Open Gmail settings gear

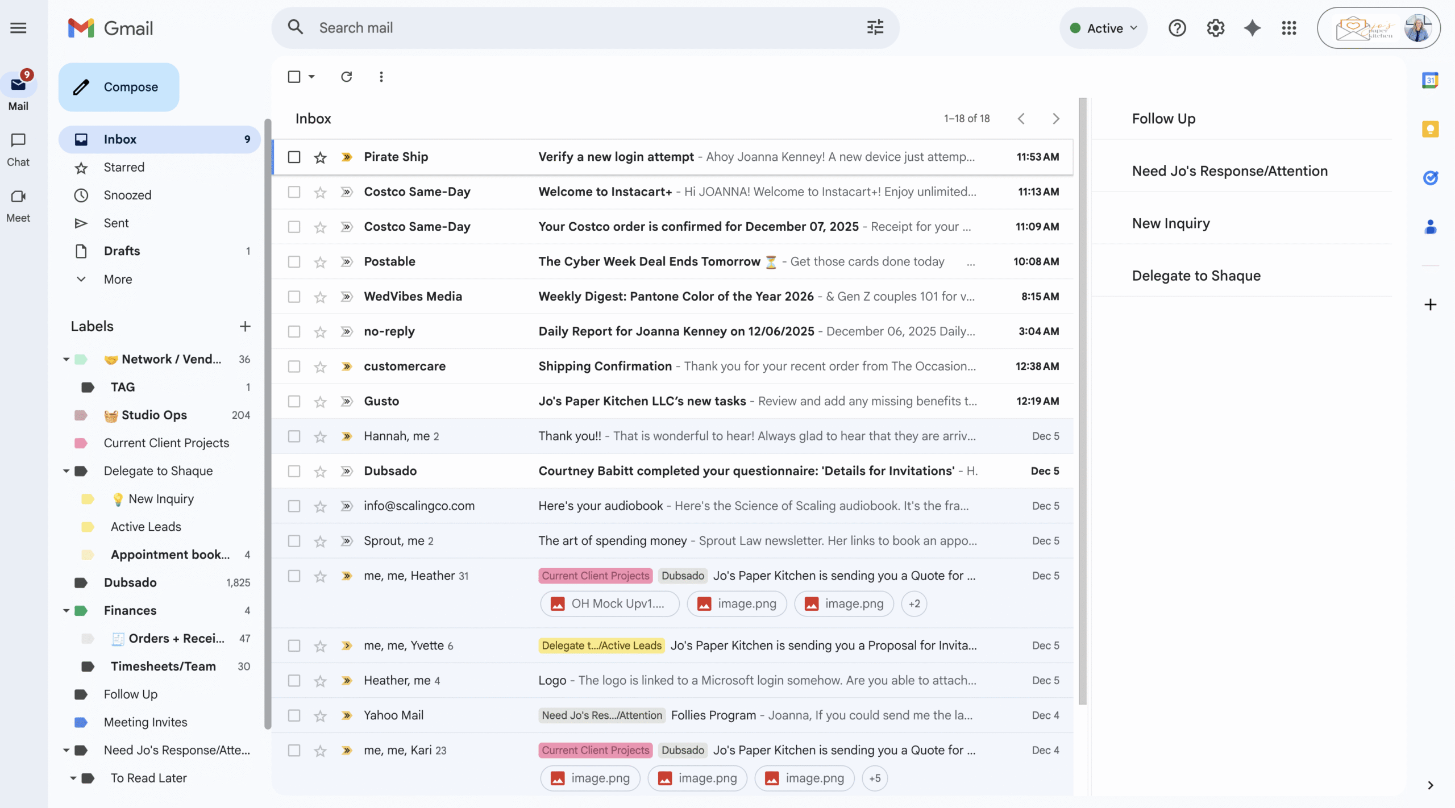point(1215,28)
